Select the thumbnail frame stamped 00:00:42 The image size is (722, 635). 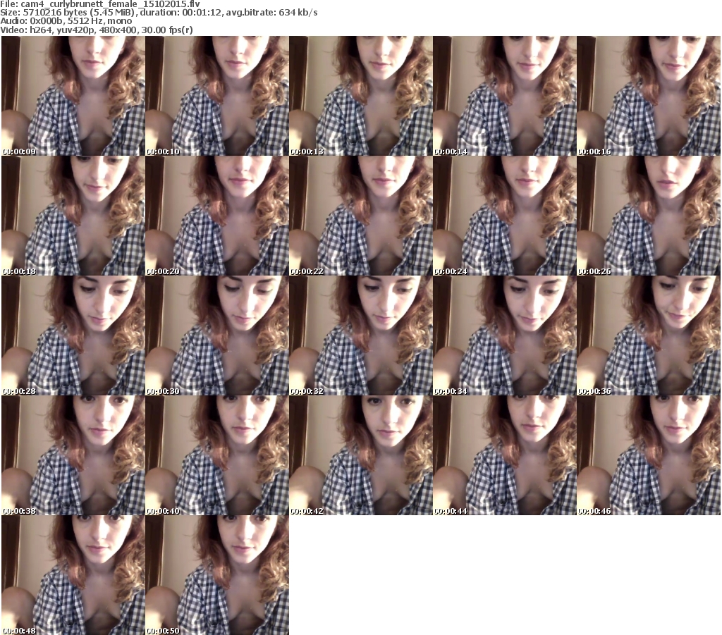[x=360, y=455]
